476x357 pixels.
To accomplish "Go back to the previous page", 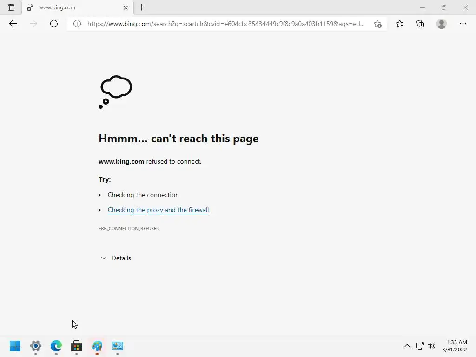I will [x=13, y=24].
